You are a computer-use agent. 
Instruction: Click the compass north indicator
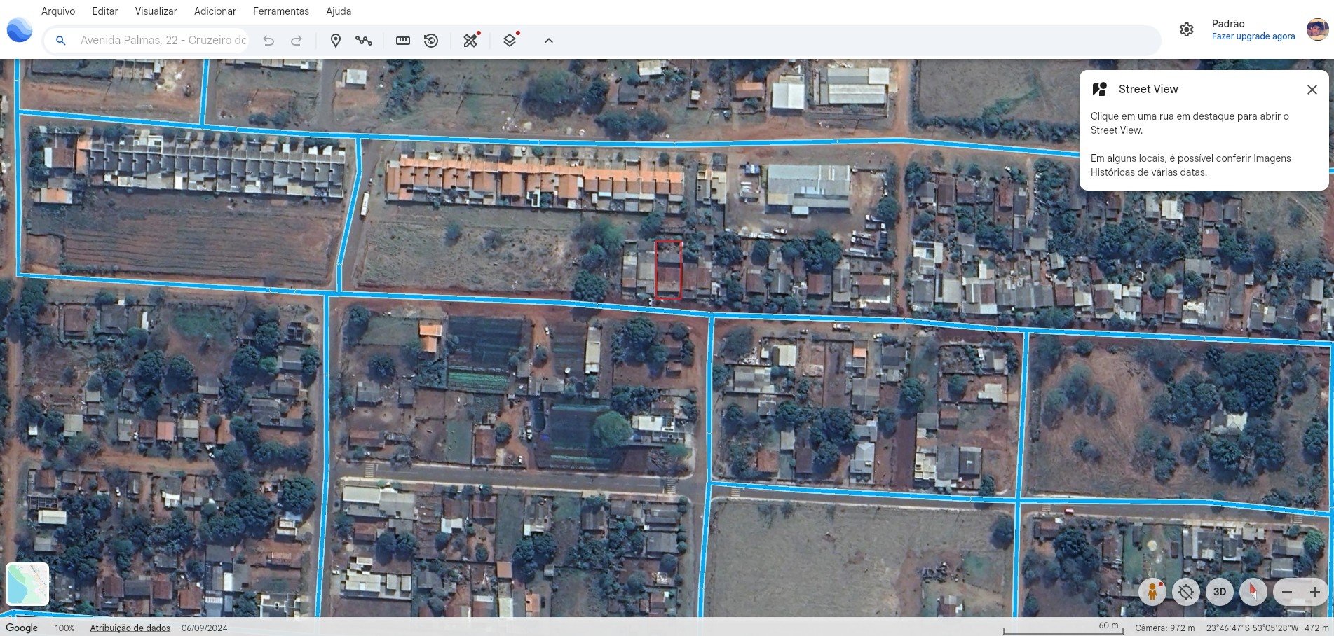1253,592
